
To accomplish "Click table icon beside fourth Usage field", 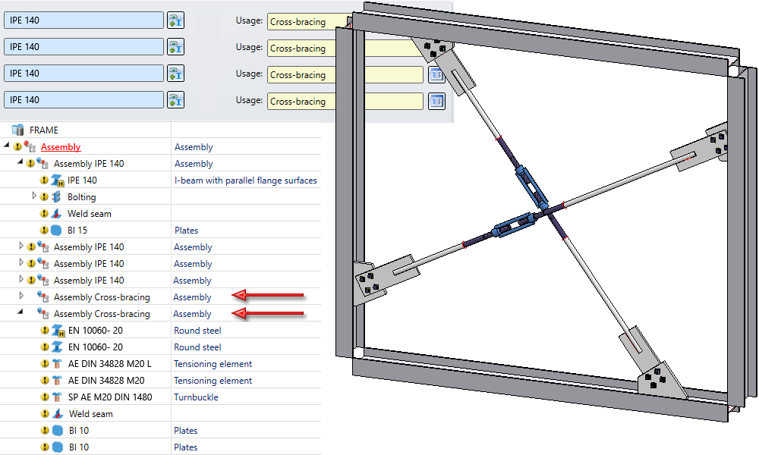I will coord(436,101).
